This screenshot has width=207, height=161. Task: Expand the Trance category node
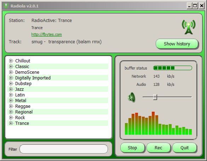11,123
